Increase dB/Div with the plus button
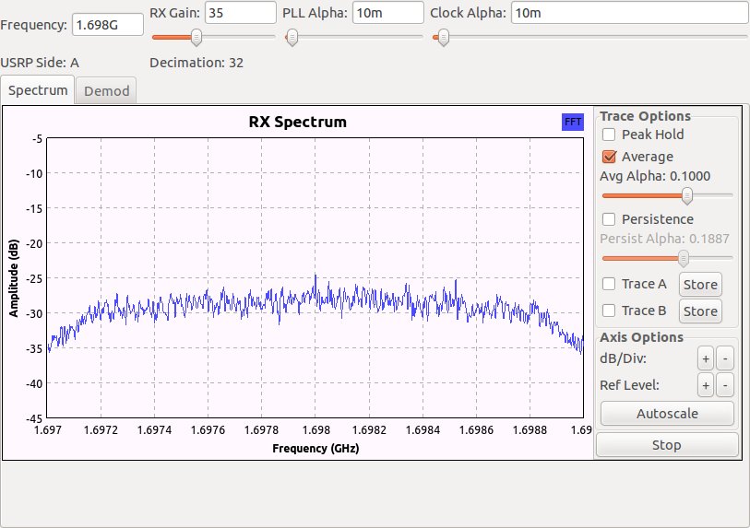Viewport: 750px width, 528px height. point(705,358)
